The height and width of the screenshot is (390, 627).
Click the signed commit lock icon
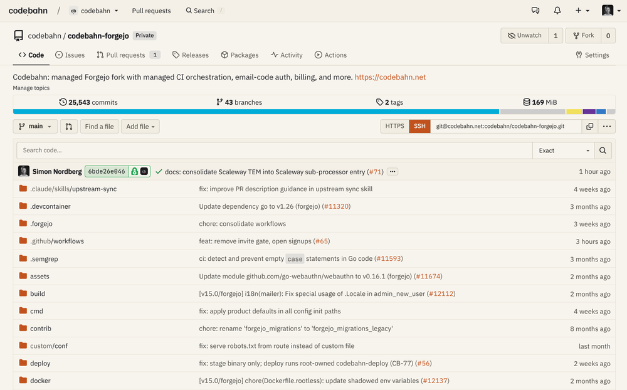(135, 172)
